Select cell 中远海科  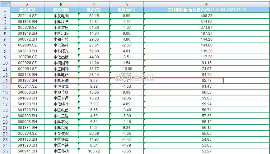point(61,45)
